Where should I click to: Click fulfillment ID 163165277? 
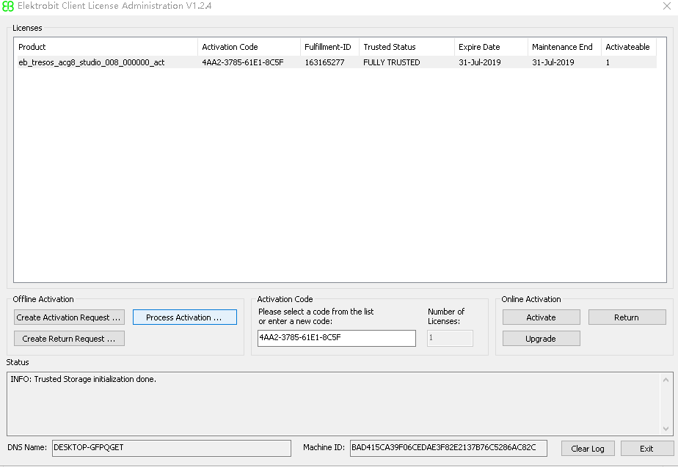coord(324,62)
